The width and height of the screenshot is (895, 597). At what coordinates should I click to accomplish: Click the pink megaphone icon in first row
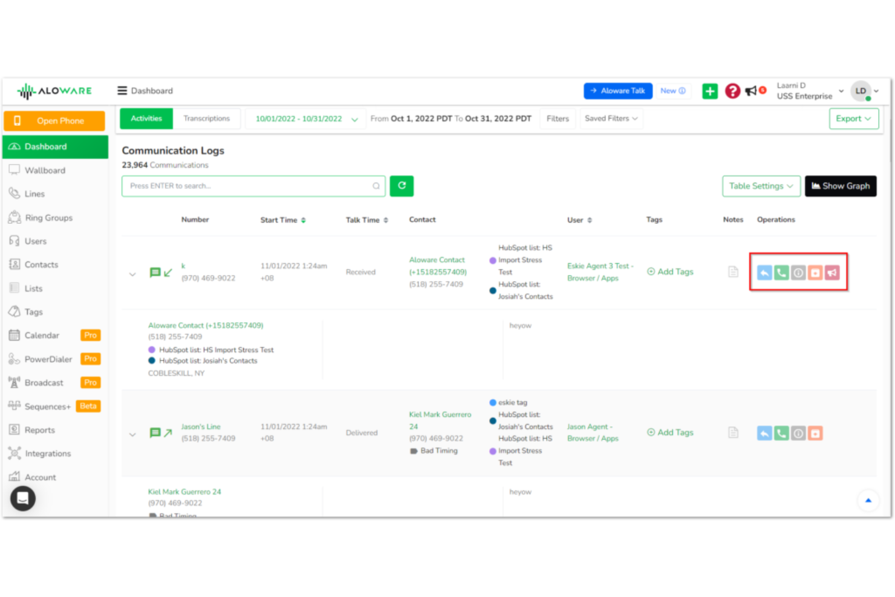click(832, 273)
